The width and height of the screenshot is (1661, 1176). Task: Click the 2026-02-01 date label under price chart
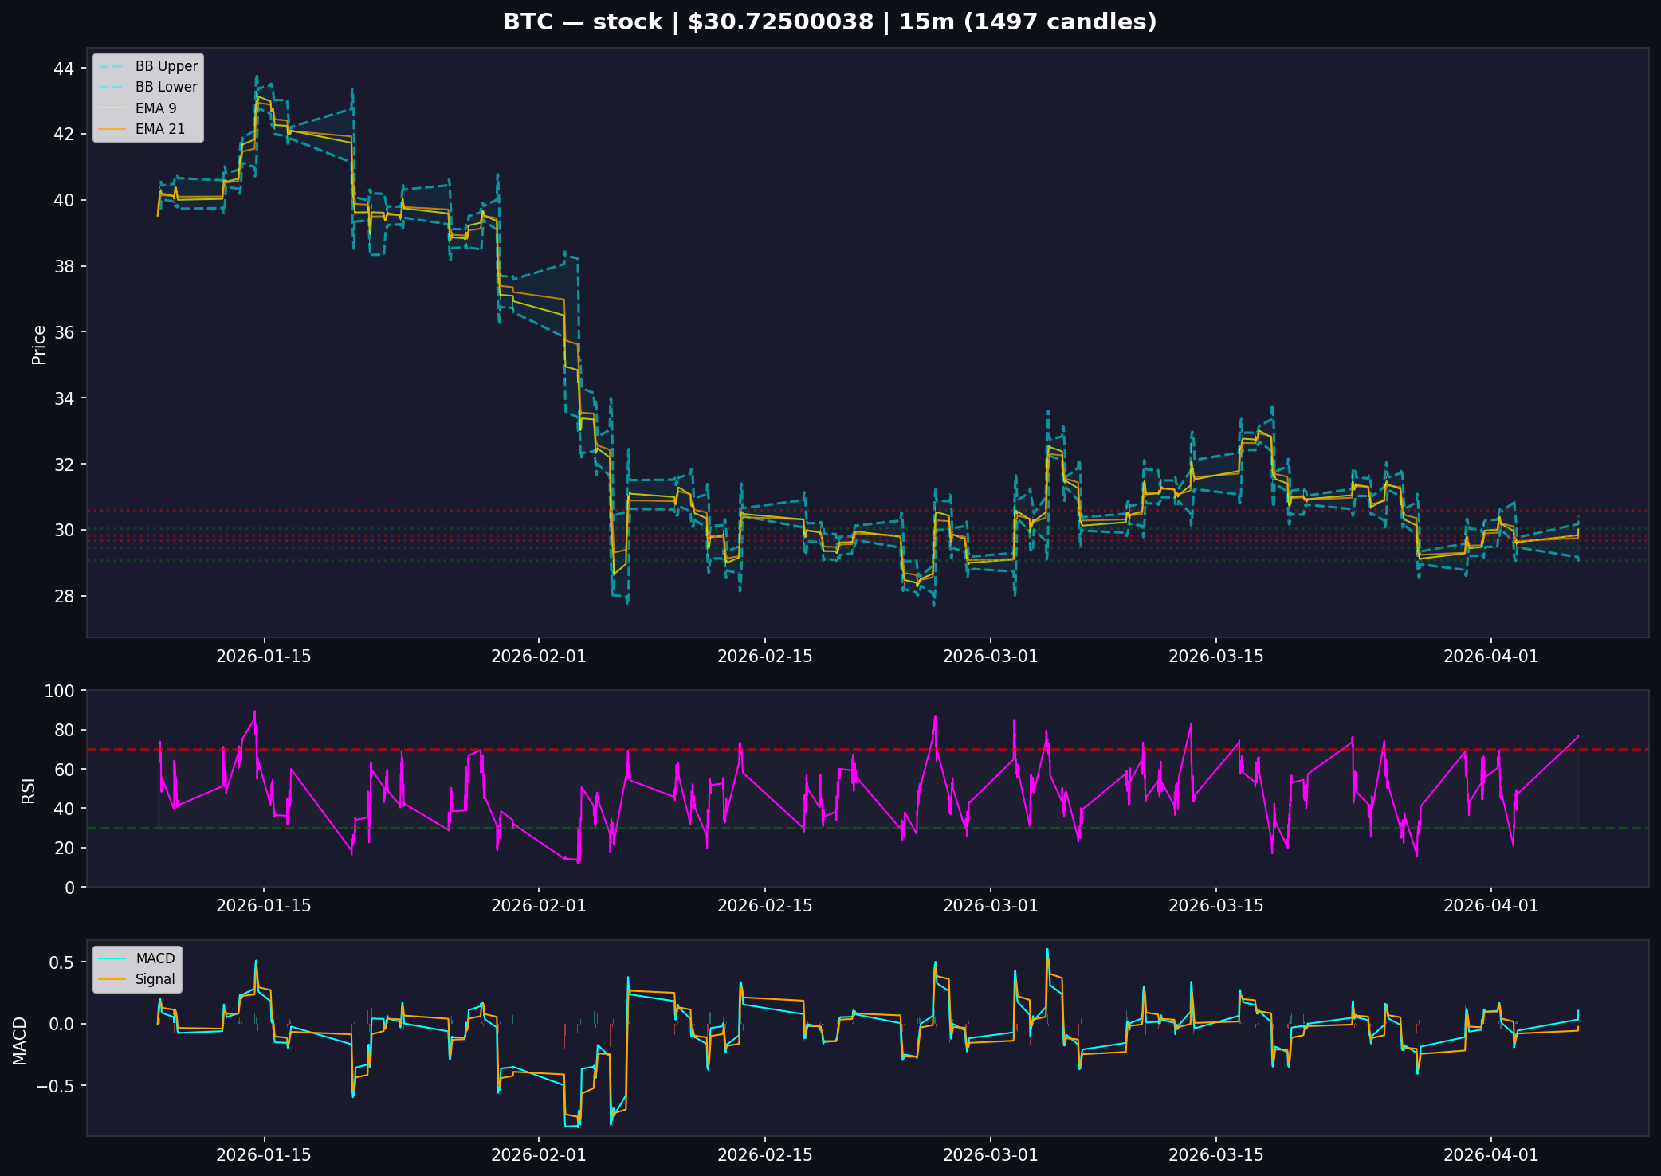click(539, 657)
